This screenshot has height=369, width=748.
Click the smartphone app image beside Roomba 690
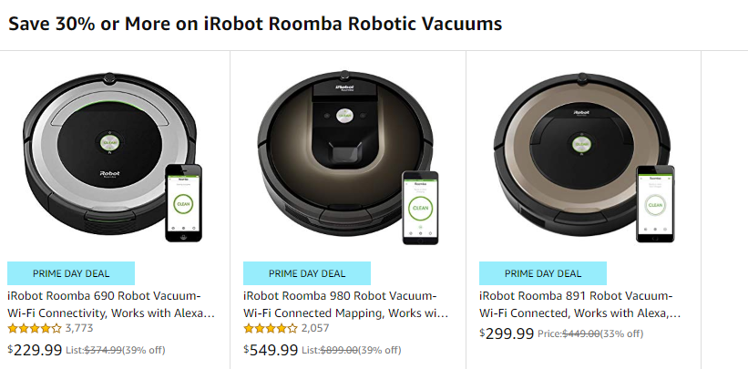182,202
